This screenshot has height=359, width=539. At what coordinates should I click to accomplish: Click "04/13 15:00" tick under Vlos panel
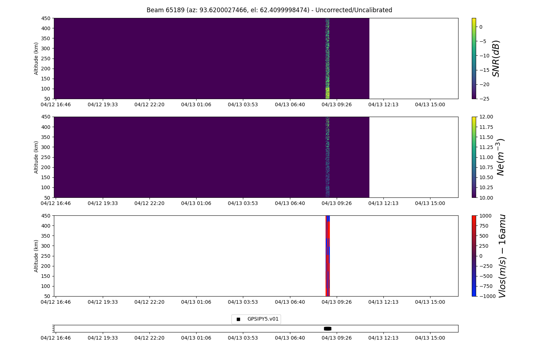click(430, 302)
